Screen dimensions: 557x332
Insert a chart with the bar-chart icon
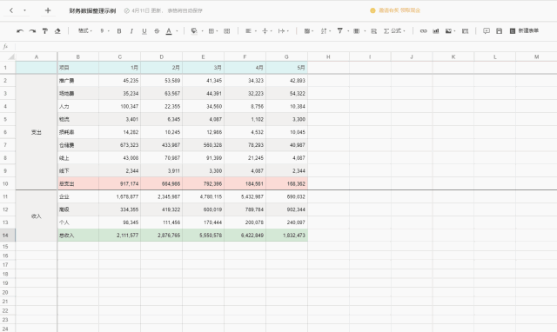click(x=436, y=31)
